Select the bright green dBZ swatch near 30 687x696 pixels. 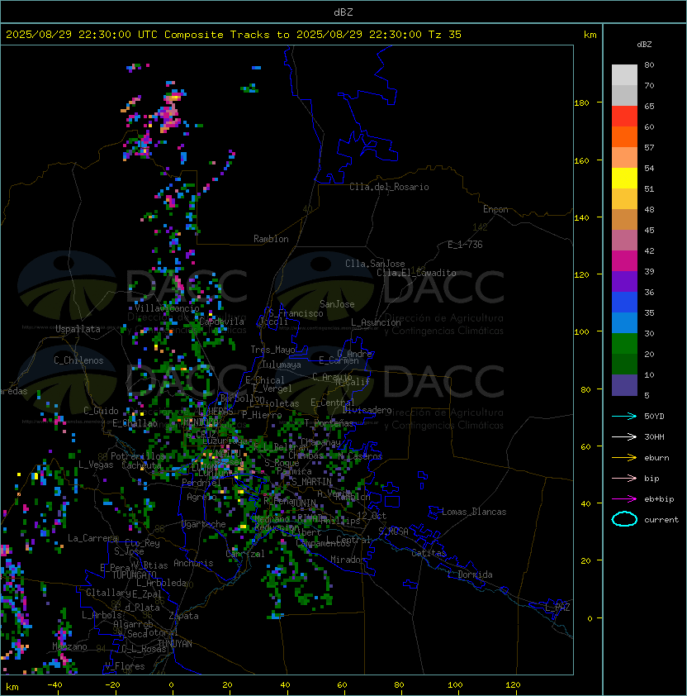pyautogui.click(x=624, y=344)
